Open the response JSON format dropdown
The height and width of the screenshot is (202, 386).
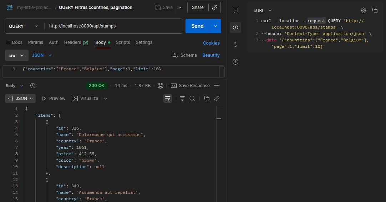click(x=20, y=99)
